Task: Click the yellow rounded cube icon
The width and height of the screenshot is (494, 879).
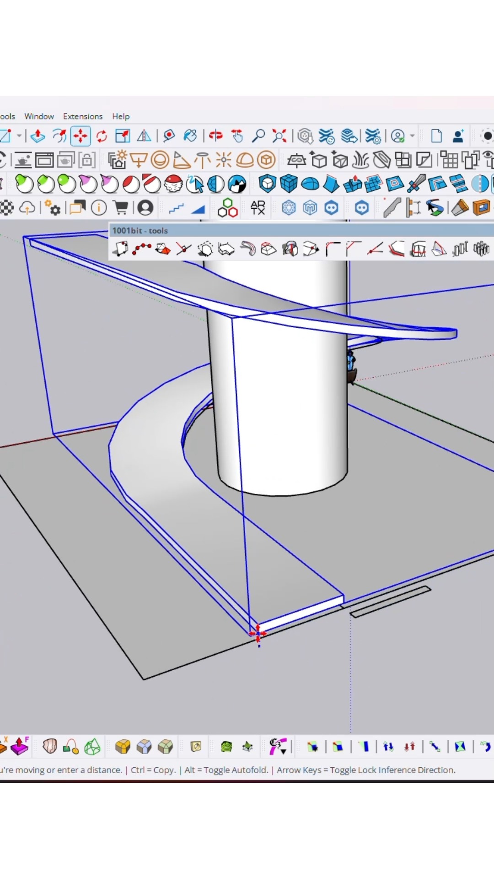Action: coord(123,747)
